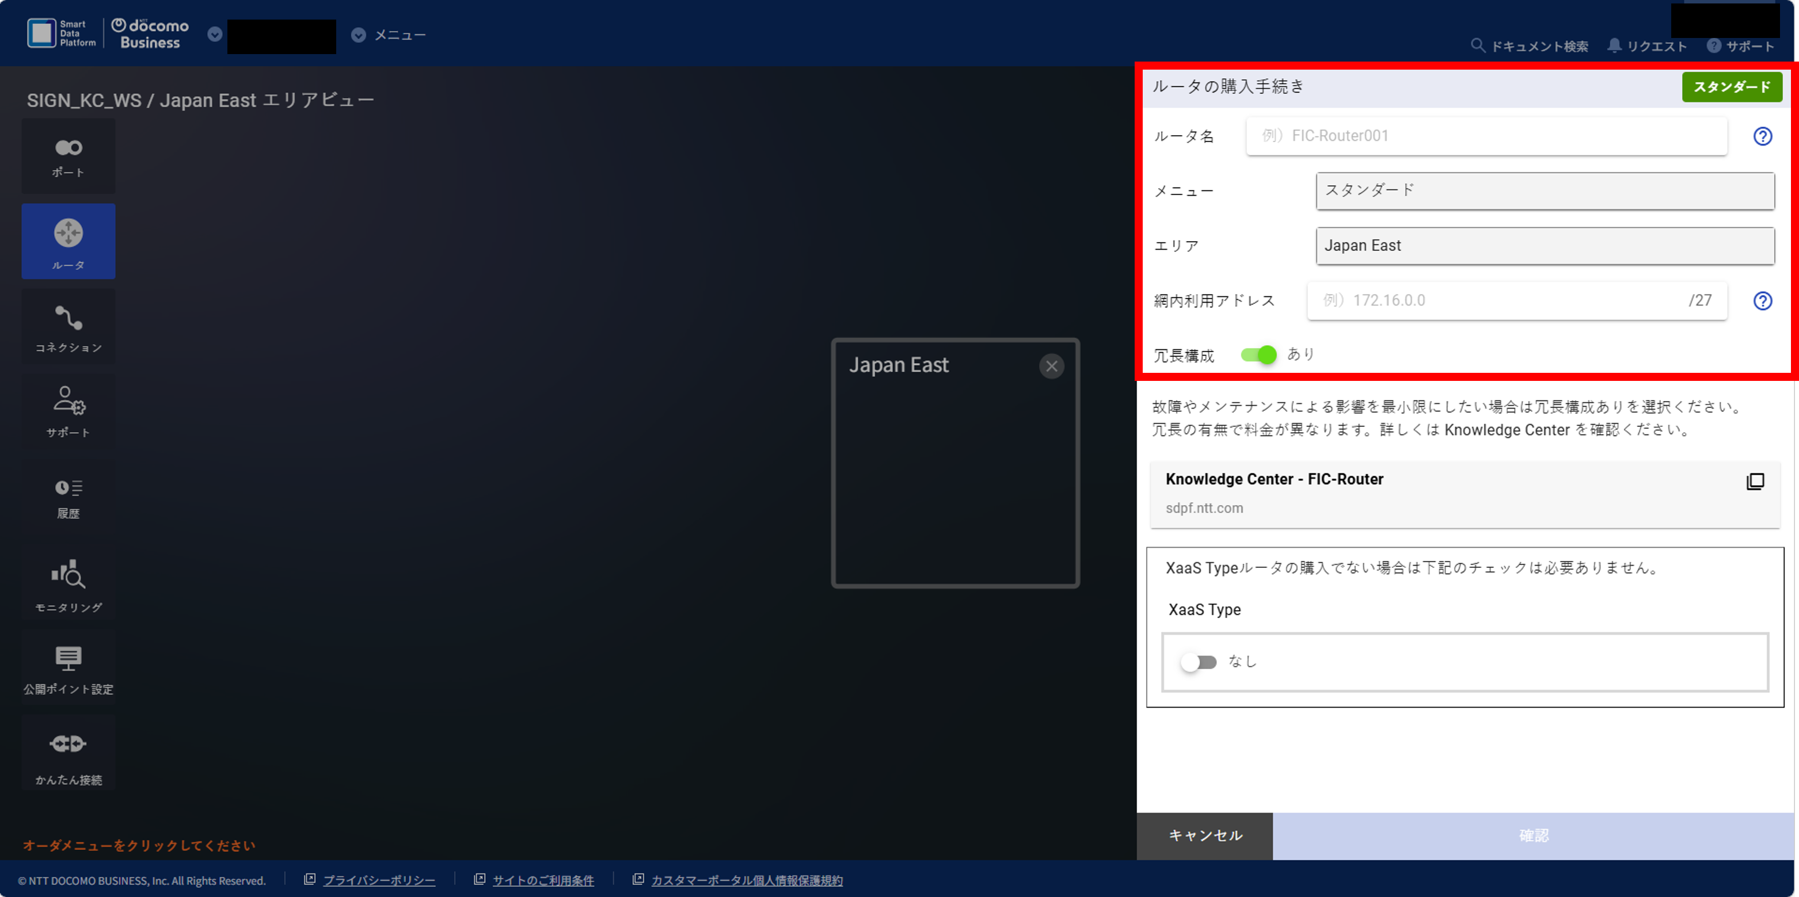Screen dimensions: 1799x897
Task: Click the ルータ名 input field
Action: click(x=1486, y=136)
